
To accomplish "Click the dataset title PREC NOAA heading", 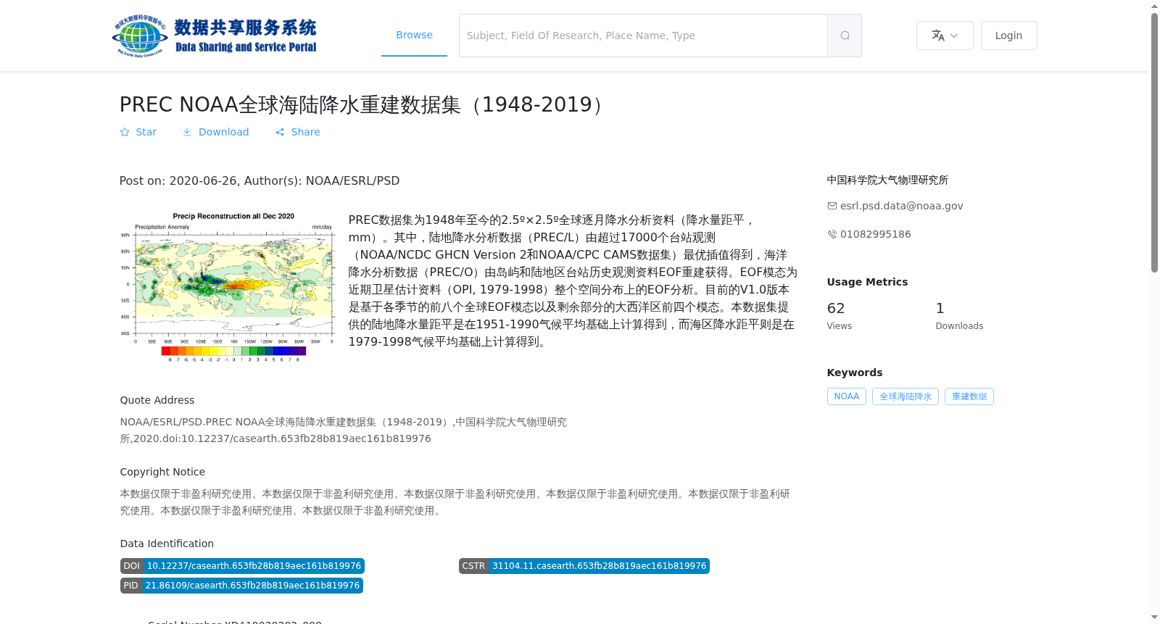I will coord(363,104).
